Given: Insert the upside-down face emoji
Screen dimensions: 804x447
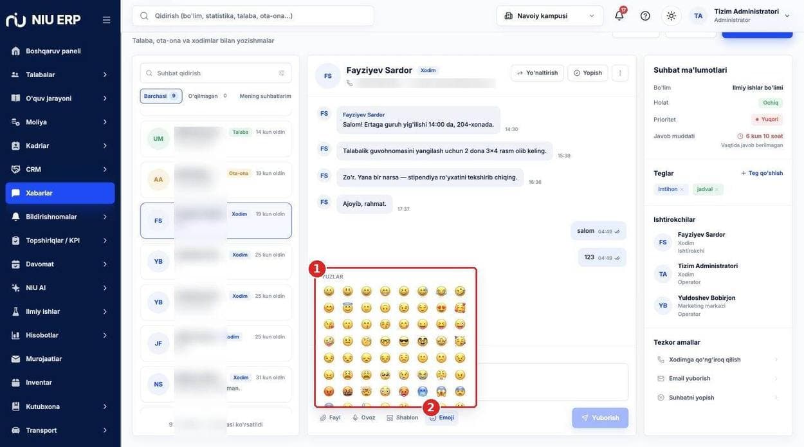Looking at the screenshot, I should click(385, 307).
